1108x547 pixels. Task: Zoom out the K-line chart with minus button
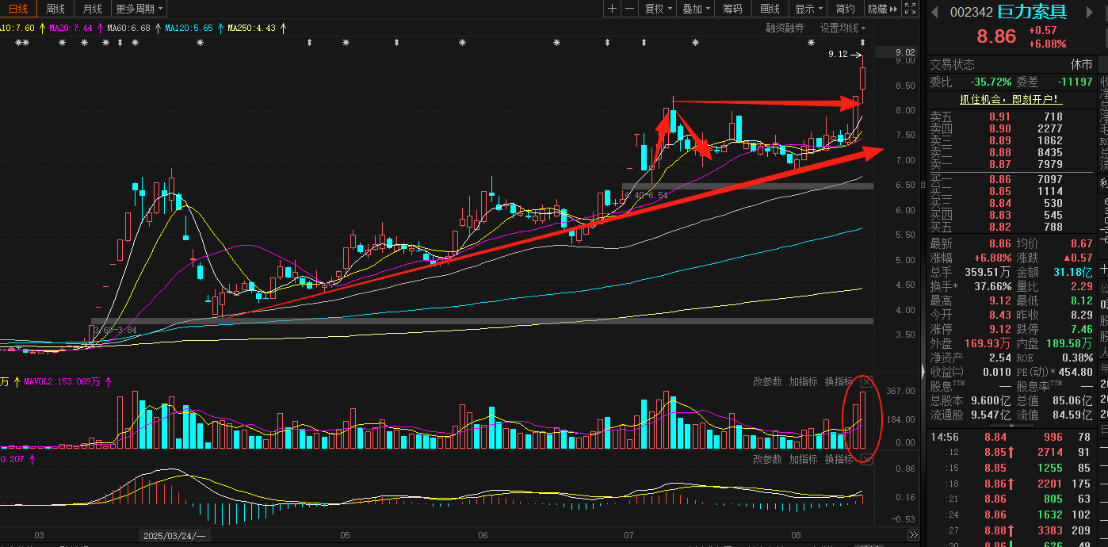click(629, 9)
